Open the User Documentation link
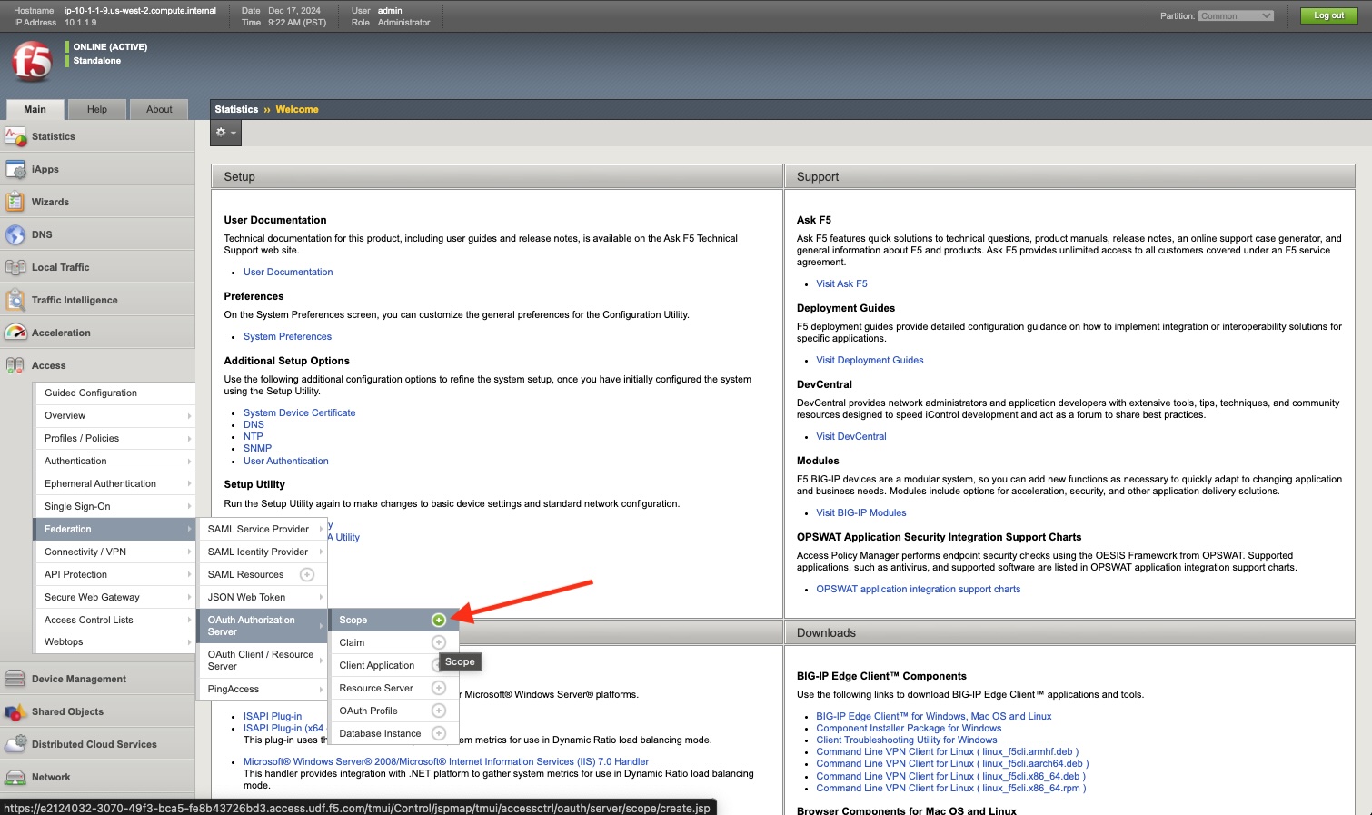 288,272
